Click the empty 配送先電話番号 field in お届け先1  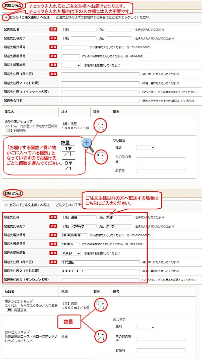tap(74, 47)
